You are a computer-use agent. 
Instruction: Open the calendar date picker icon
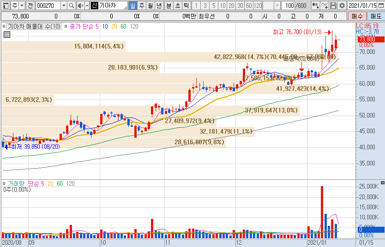click(380, 6)
